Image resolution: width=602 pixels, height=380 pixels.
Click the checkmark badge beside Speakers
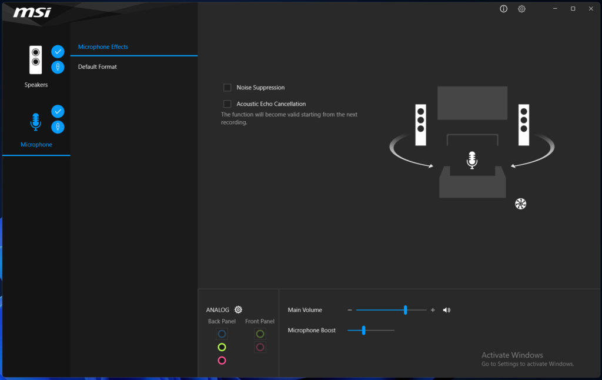[58, 51]
